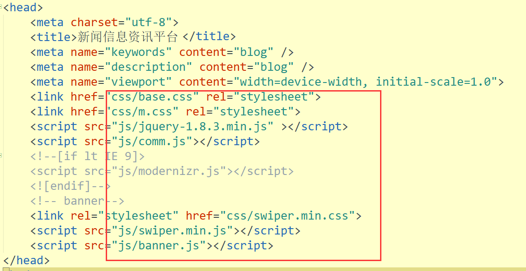Click the banner comment line

tap(77, 201)
